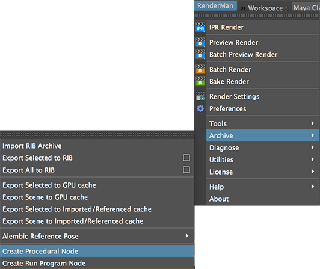320x269 pixels.
Task: Click the green Bake Render icon
Action: click(x=200, y=81)
